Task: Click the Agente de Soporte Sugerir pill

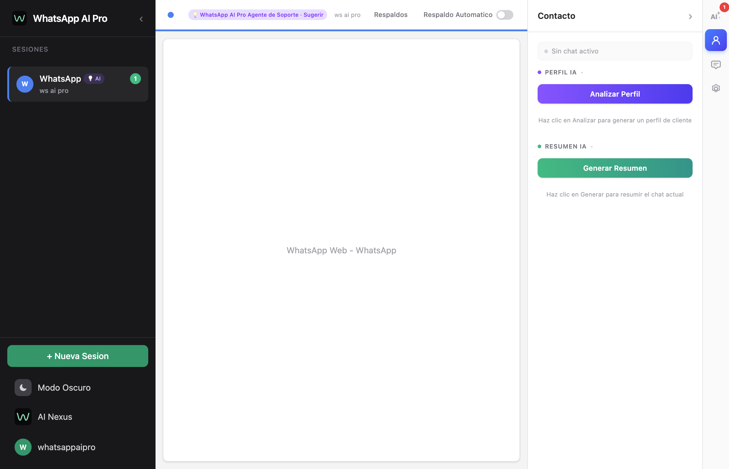Action: (x=258, y=15)
